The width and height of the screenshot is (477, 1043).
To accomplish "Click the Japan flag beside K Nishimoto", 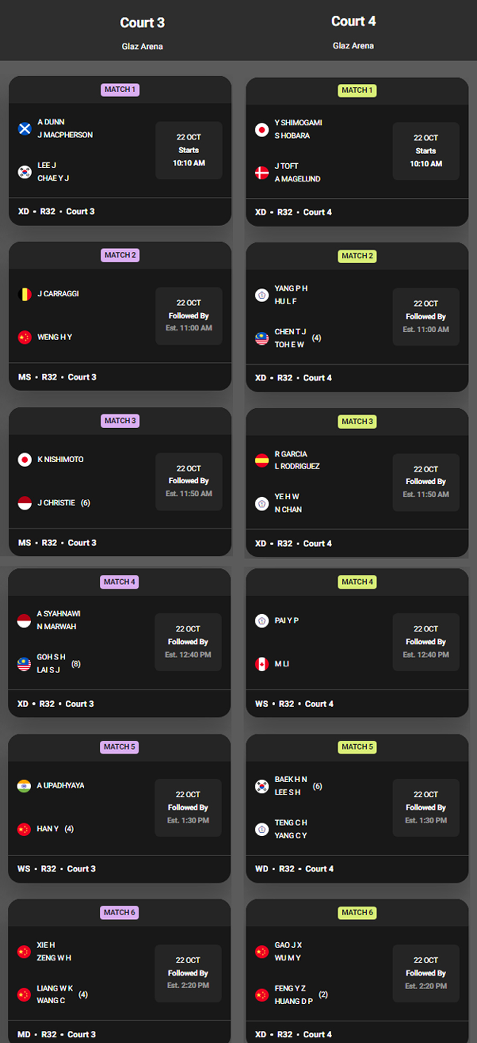I will (25, 459).
